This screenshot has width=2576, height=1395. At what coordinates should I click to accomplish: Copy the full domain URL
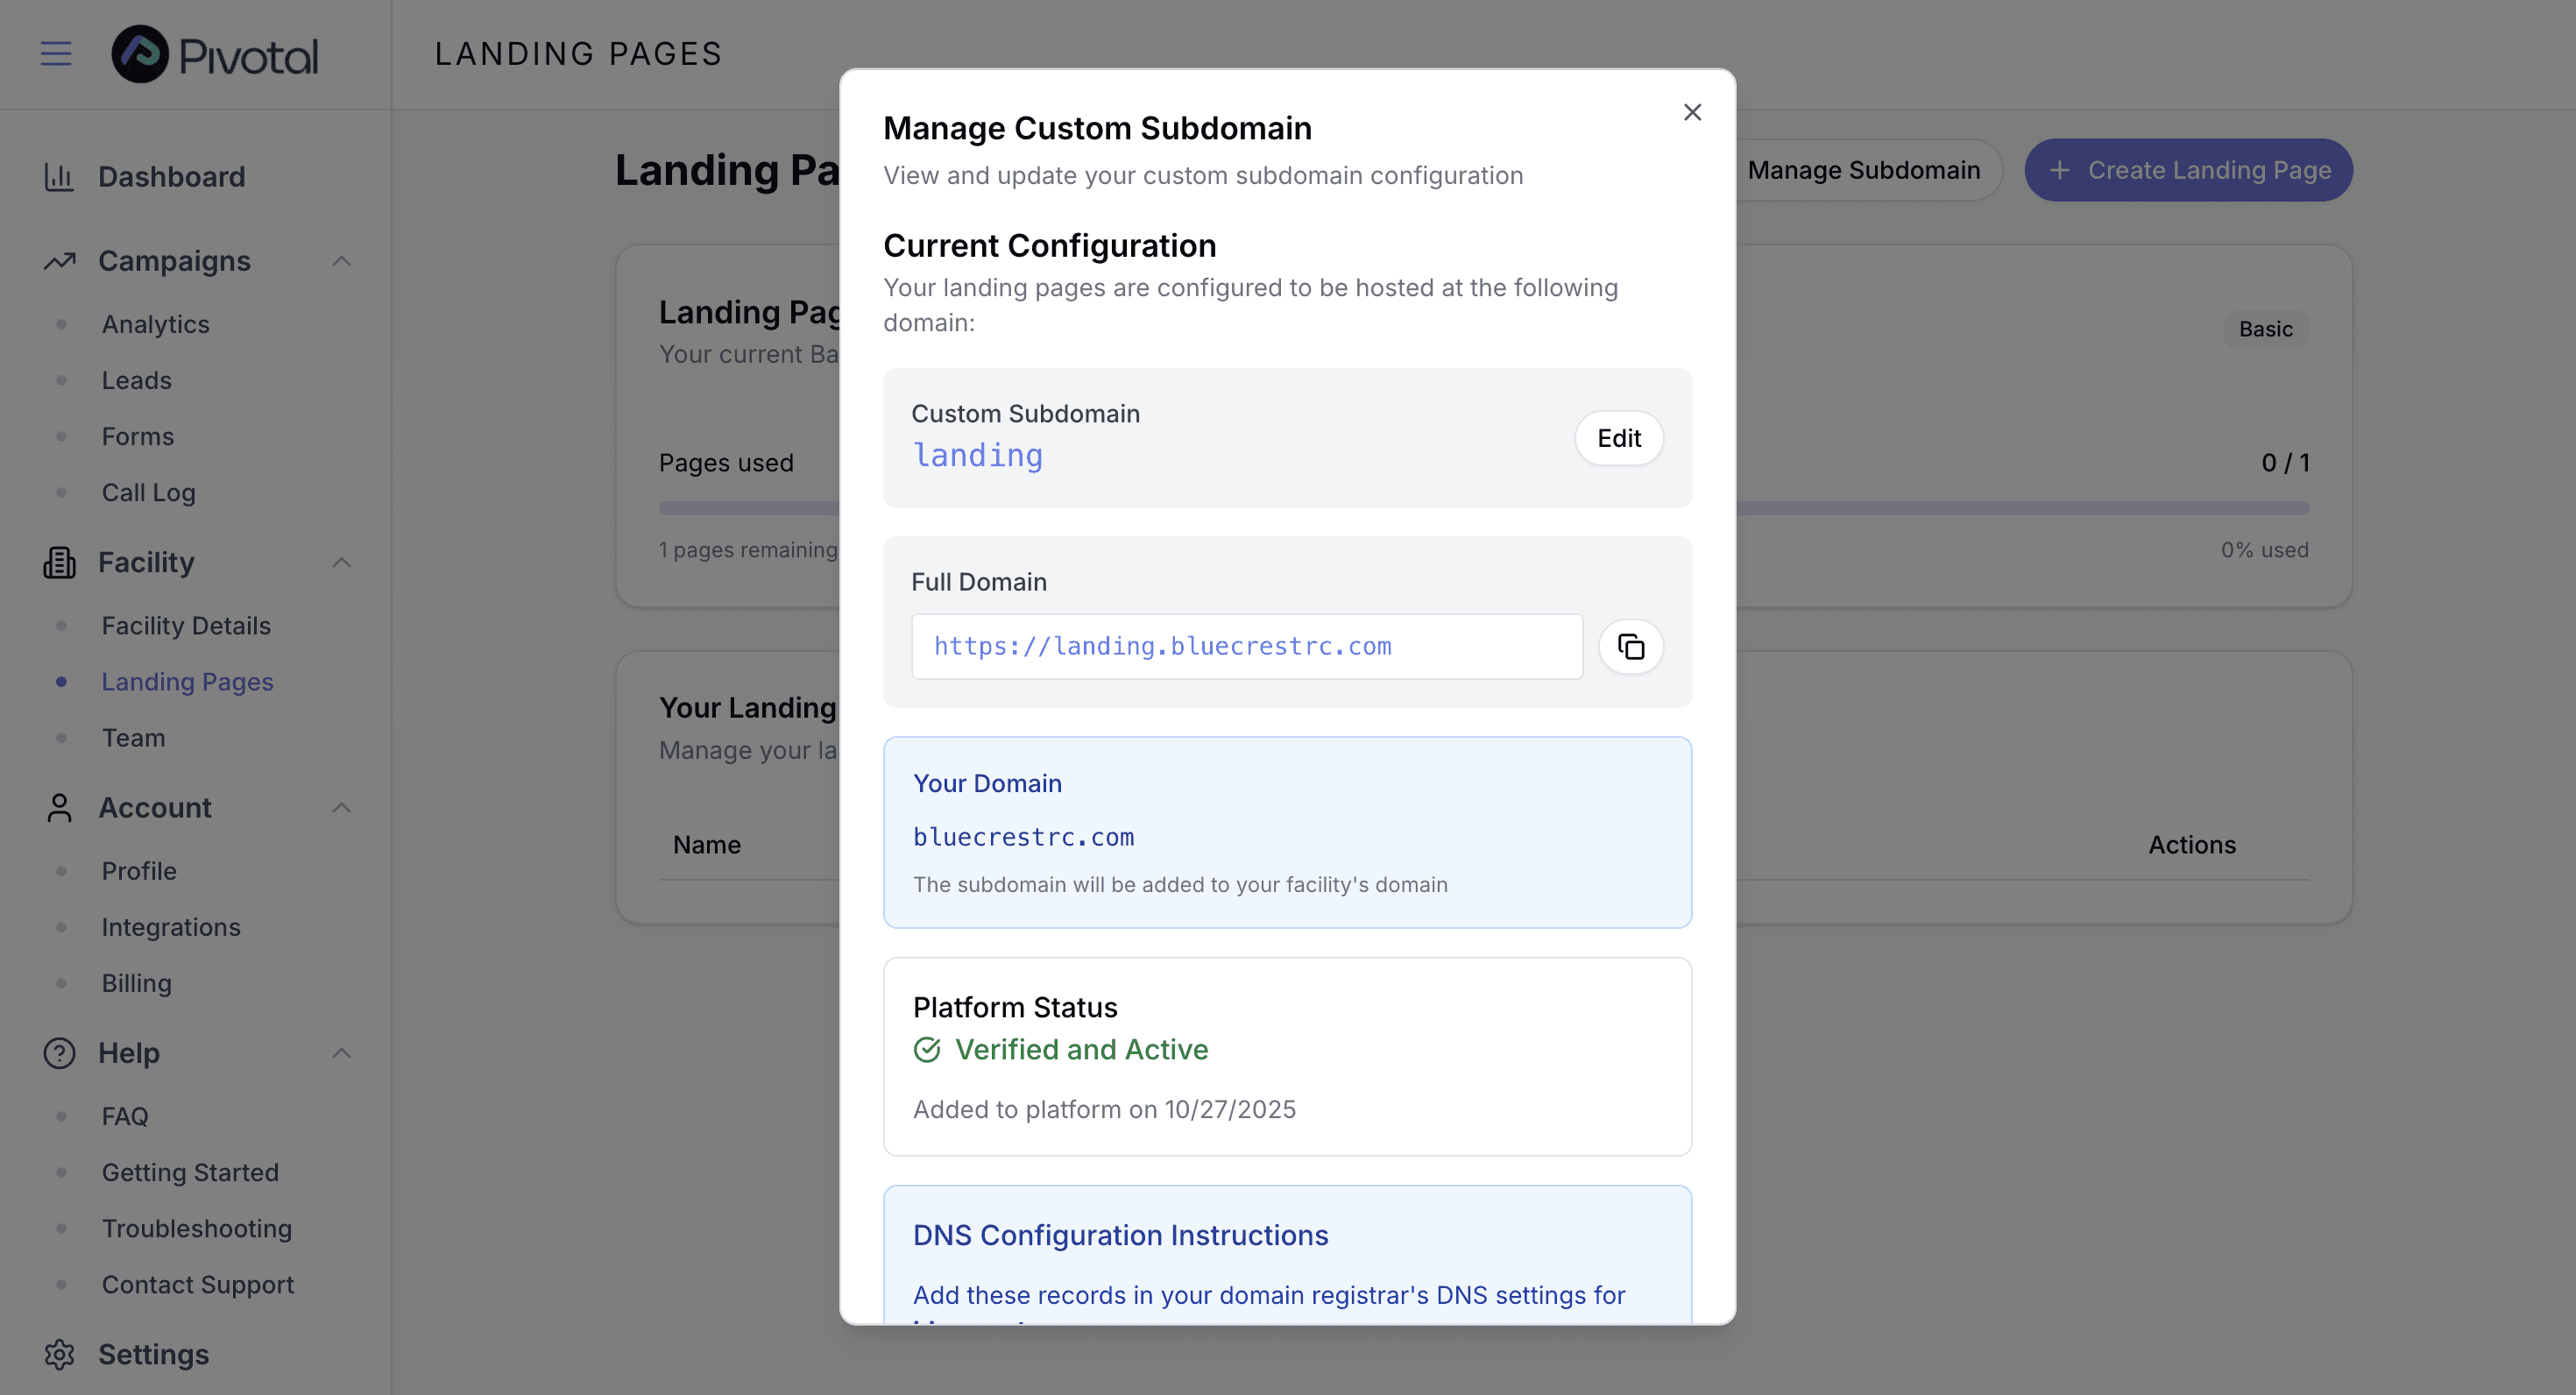pos(1630,647)
